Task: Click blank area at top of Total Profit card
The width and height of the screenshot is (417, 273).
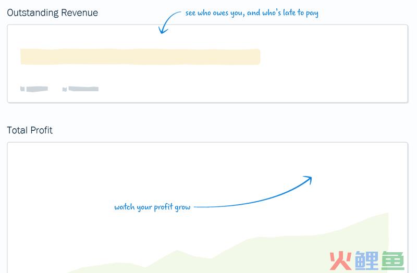Action: pos(207,157)
